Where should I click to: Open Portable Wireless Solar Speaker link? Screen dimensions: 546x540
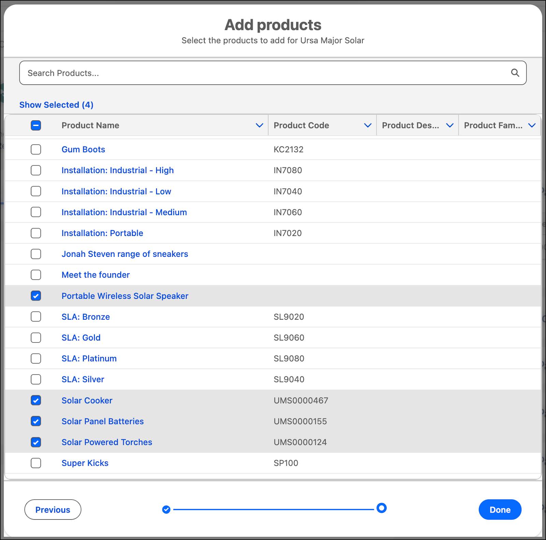125,296
